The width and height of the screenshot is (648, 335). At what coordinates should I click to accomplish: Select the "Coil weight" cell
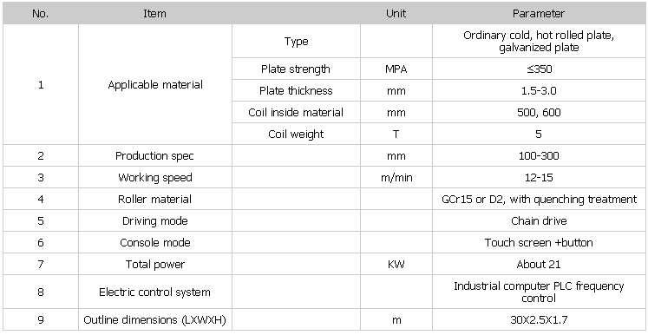296,134
